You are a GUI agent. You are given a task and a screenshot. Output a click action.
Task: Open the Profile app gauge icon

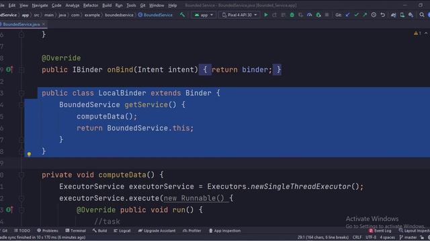pos(310,15)
